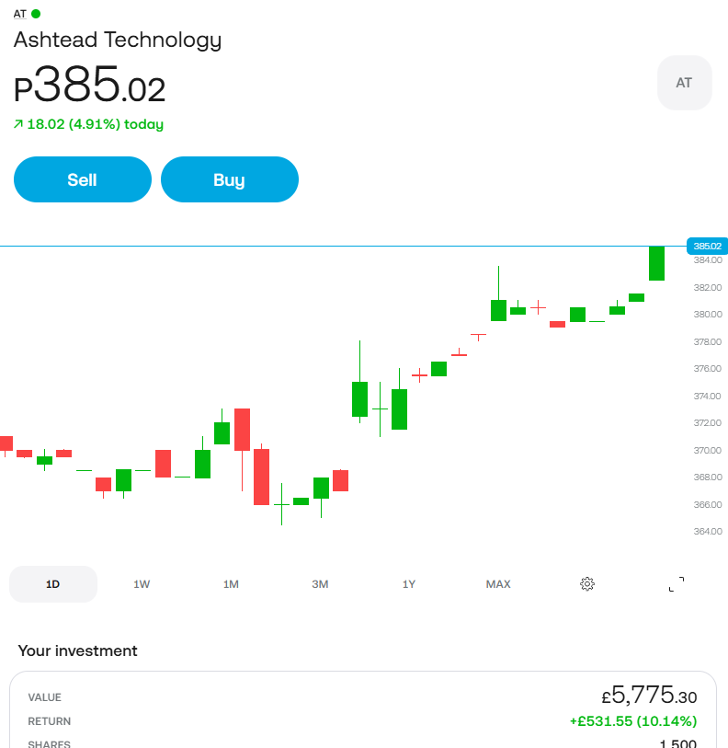Click the +£531.55 return figure
The image size is (728, 748).
click(632, 721)
